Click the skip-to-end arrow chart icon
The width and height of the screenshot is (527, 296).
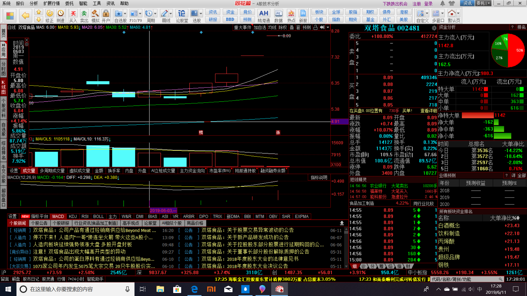point(322,27)
